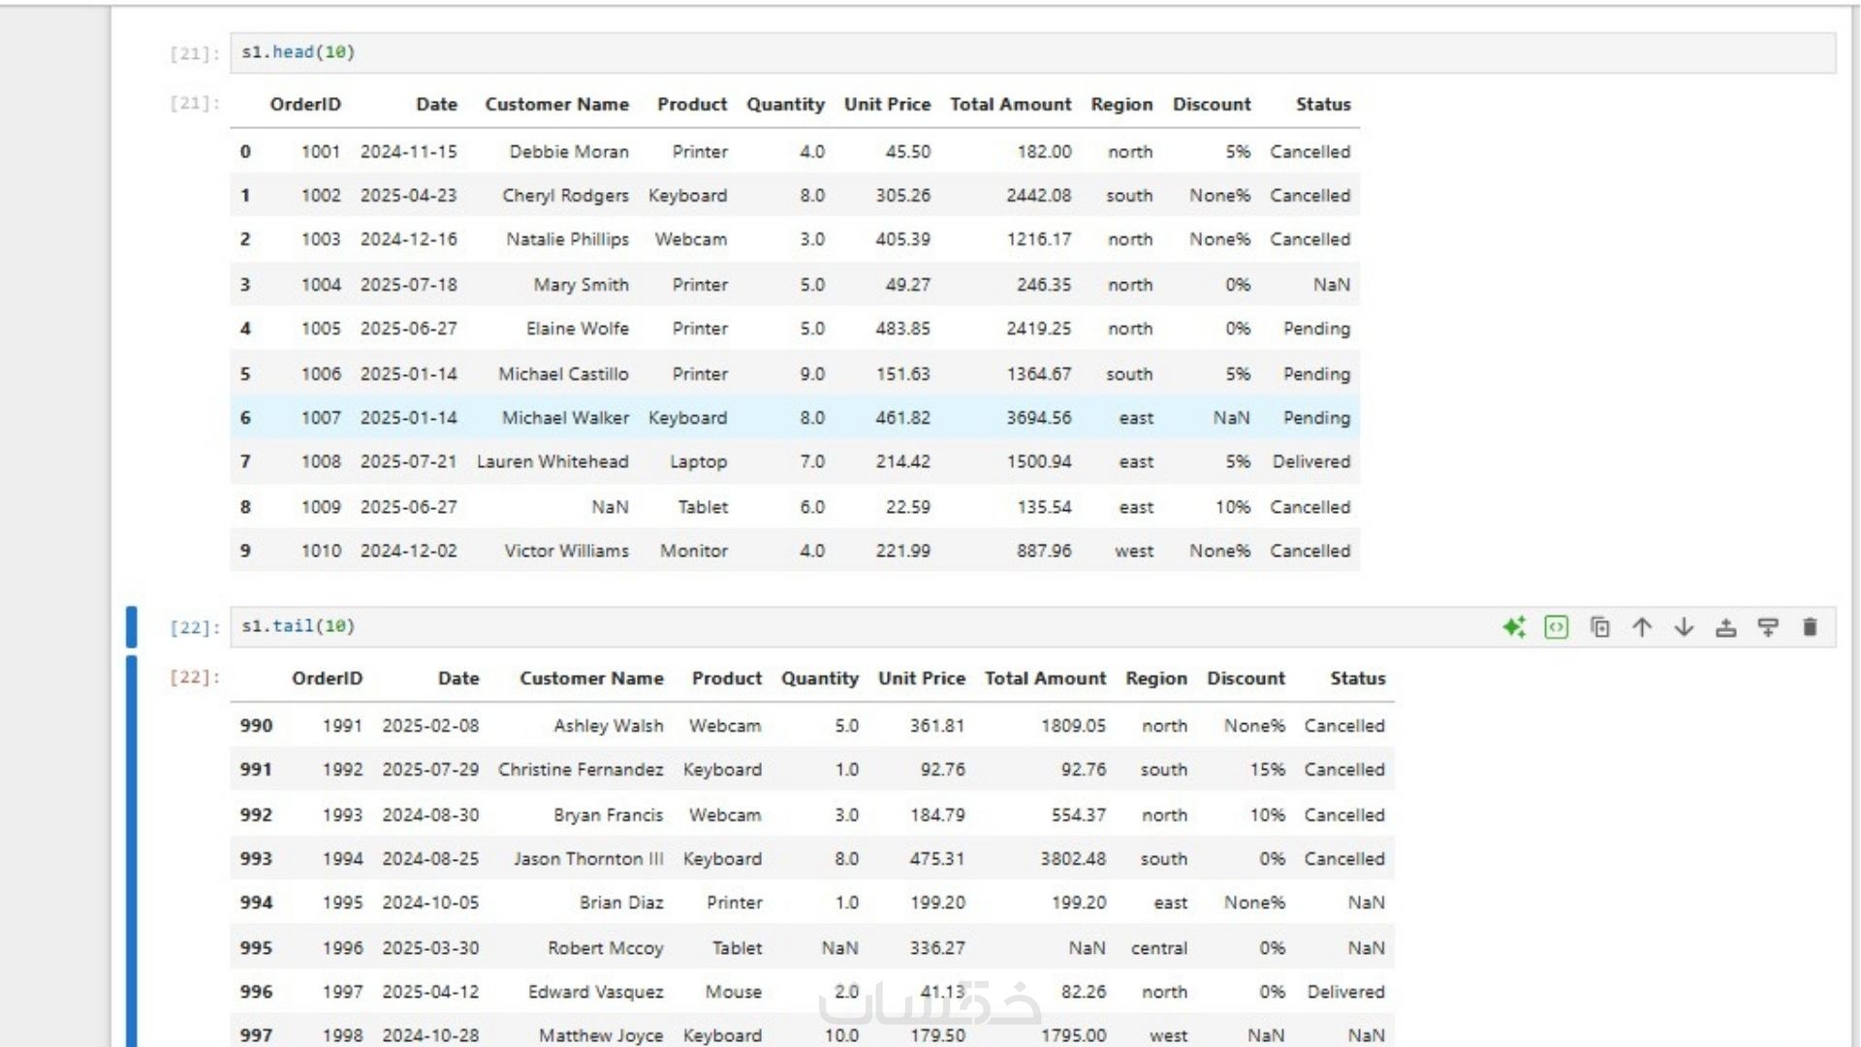Click the Lauren Whitehead customer cell
The width and height of the screenshot is (1861, 1047).
coord(552,462)
